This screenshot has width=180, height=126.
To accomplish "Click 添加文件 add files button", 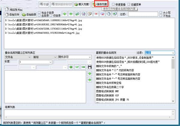I will click(12, 14).
